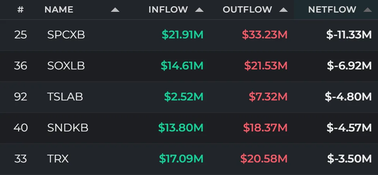Click rank number 25
Image resolution: width=378 pixels, height=175 pixels.
pos(21,35)
